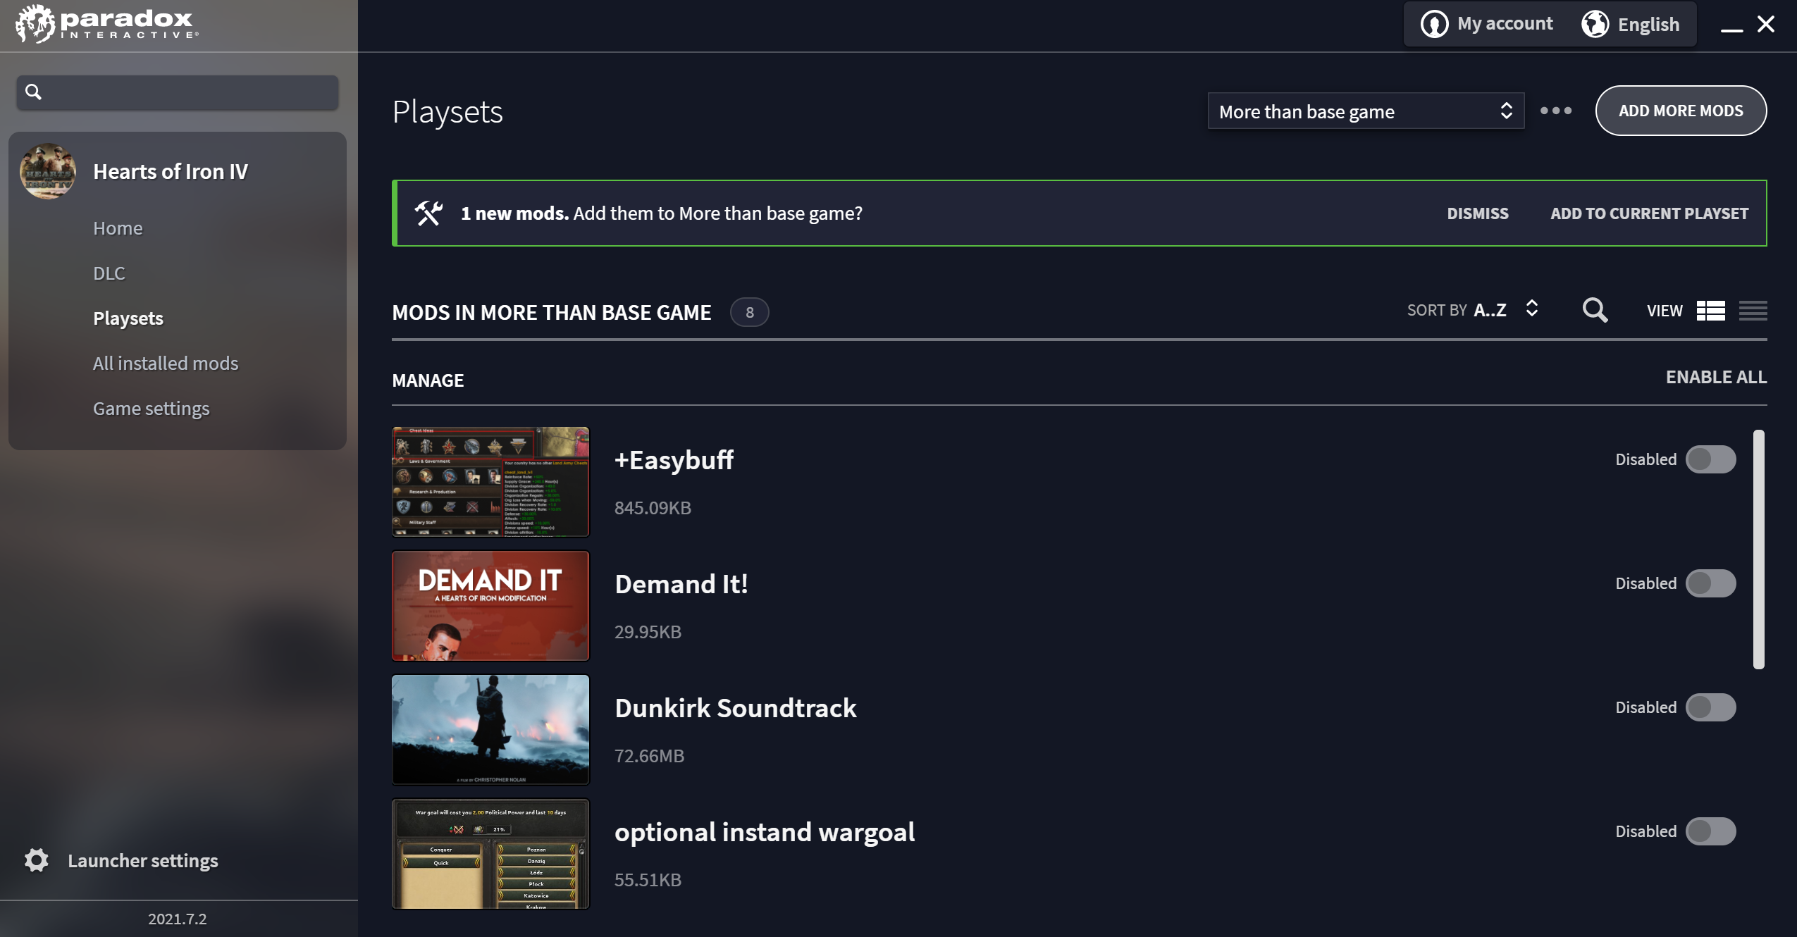1797x937 pixels.
Task: Go to the DLC section
Action: coord(109,273)
